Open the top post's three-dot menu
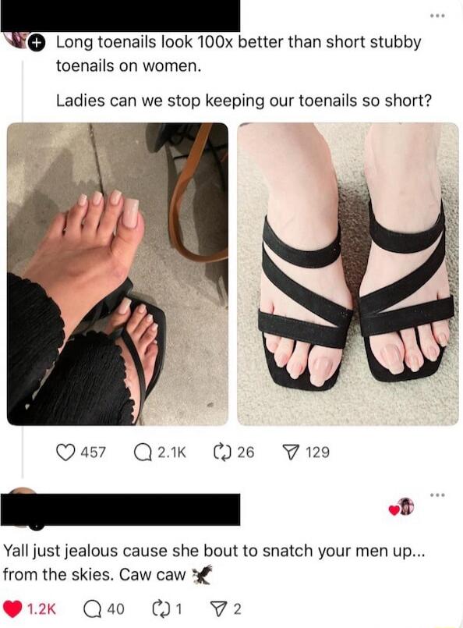This screenshot has height=628, width=463. 438,16
